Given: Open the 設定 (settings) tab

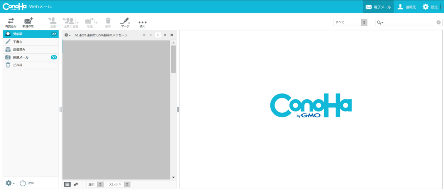Looking at the screenshot, I should coord(430,7).
